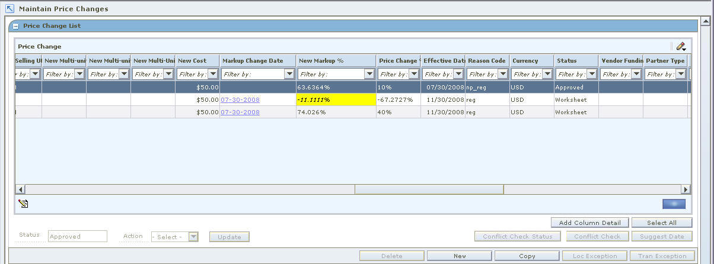Open the Status filter dropdown
The image size is (714, 264).
(x=592, y=74)
